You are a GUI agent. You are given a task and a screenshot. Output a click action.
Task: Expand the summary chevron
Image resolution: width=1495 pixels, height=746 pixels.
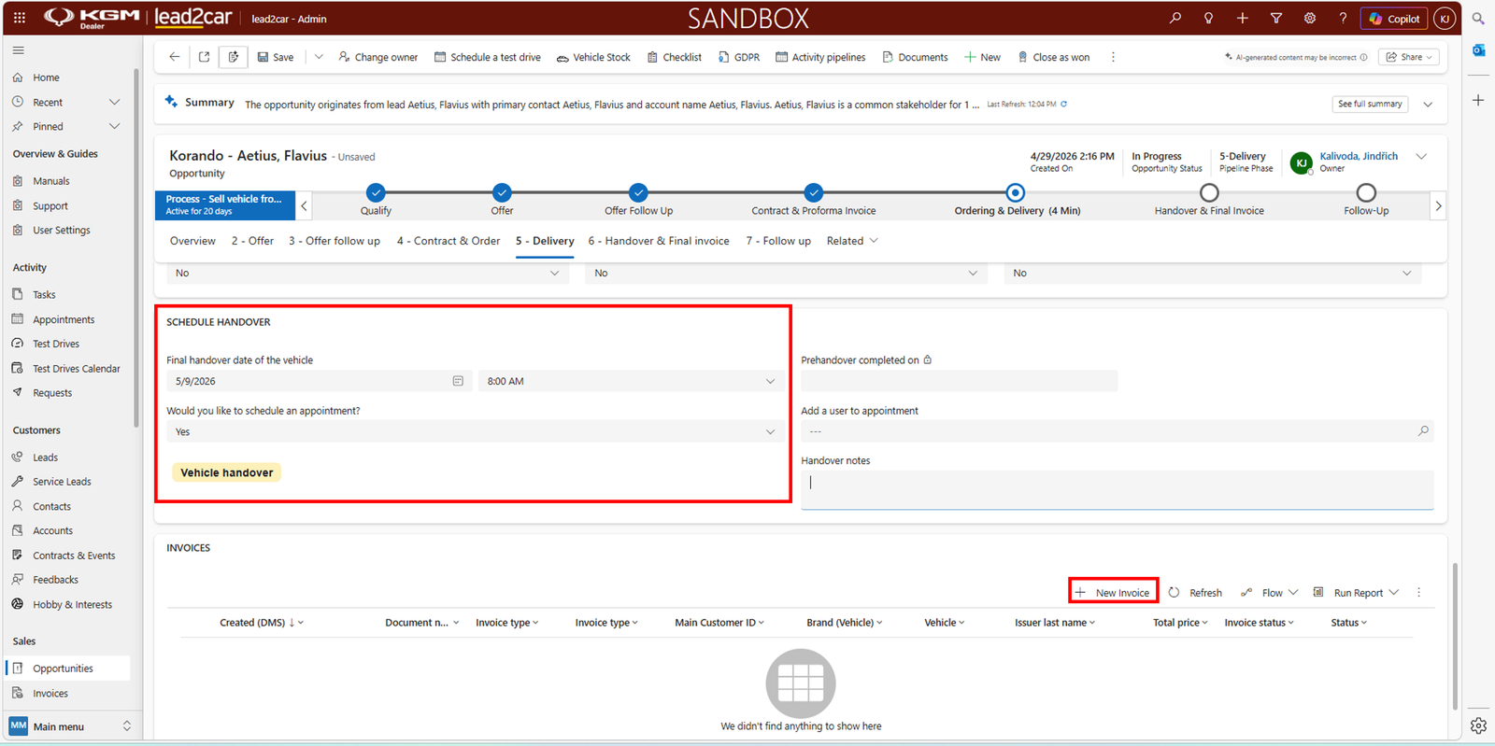tap(1428, 105)
